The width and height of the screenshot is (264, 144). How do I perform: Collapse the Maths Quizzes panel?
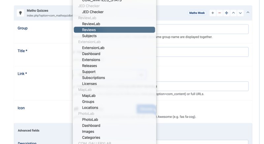[248, 13]
